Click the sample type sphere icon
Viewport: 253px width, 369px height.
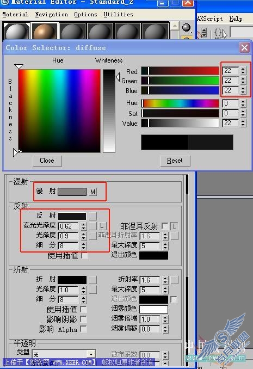[187, 28]
